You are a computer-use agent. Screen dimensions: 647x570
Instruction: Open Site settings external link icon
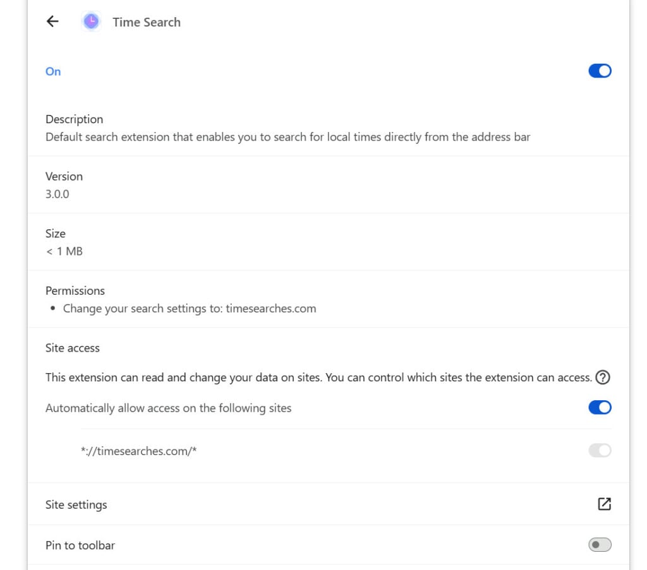point(604,504)
